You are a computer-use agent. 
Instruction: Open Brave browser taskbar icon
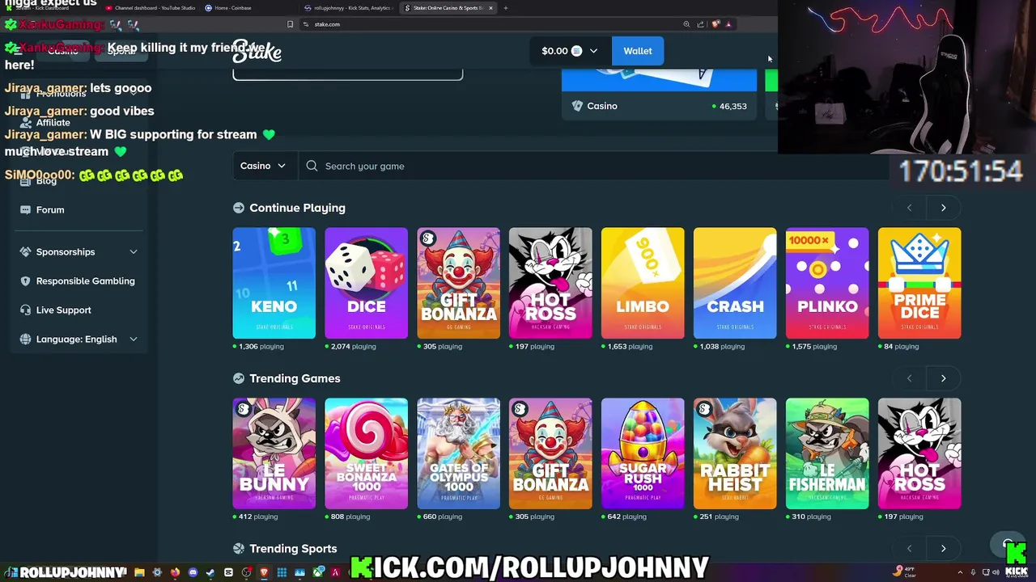point(264,572)
